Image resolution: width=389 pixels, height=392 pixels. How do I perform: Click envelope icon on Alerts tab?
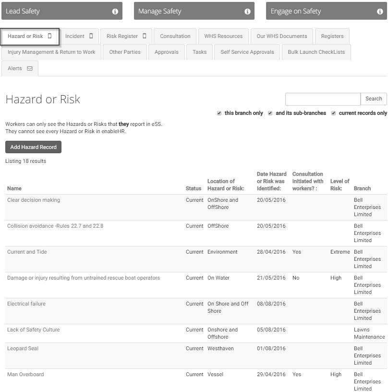[x=30, y=68]
